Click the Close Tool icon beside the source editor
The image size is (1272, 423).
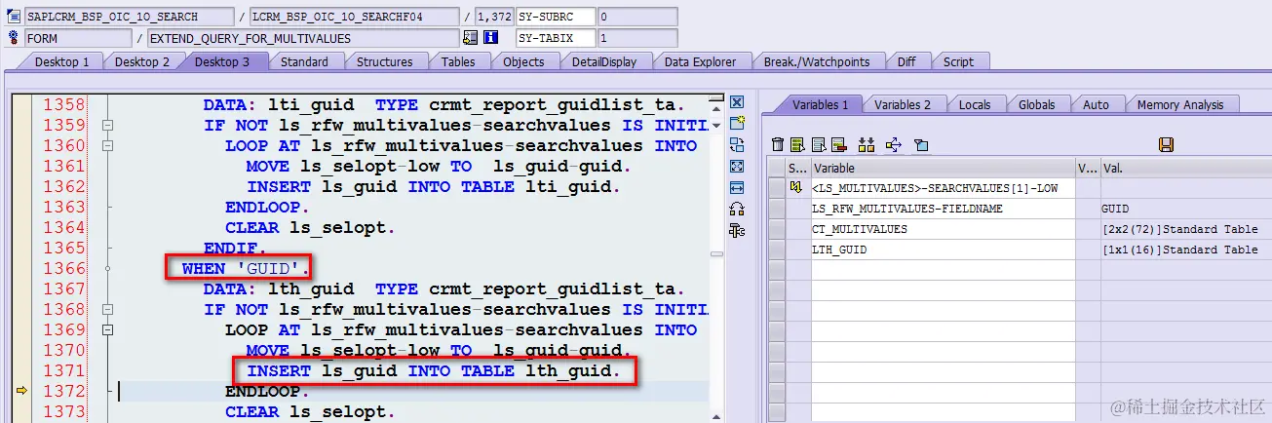[x=737, y=102]
